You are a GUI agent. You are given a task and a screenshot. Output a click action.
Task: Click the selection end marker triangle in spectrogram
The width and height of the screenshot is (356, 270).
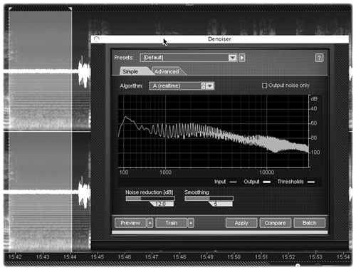[x=70, y=9]
